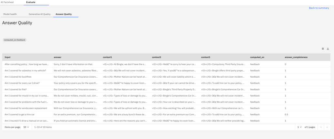
Task: Go to the next page arrow
Action: (x=327, y=127)
